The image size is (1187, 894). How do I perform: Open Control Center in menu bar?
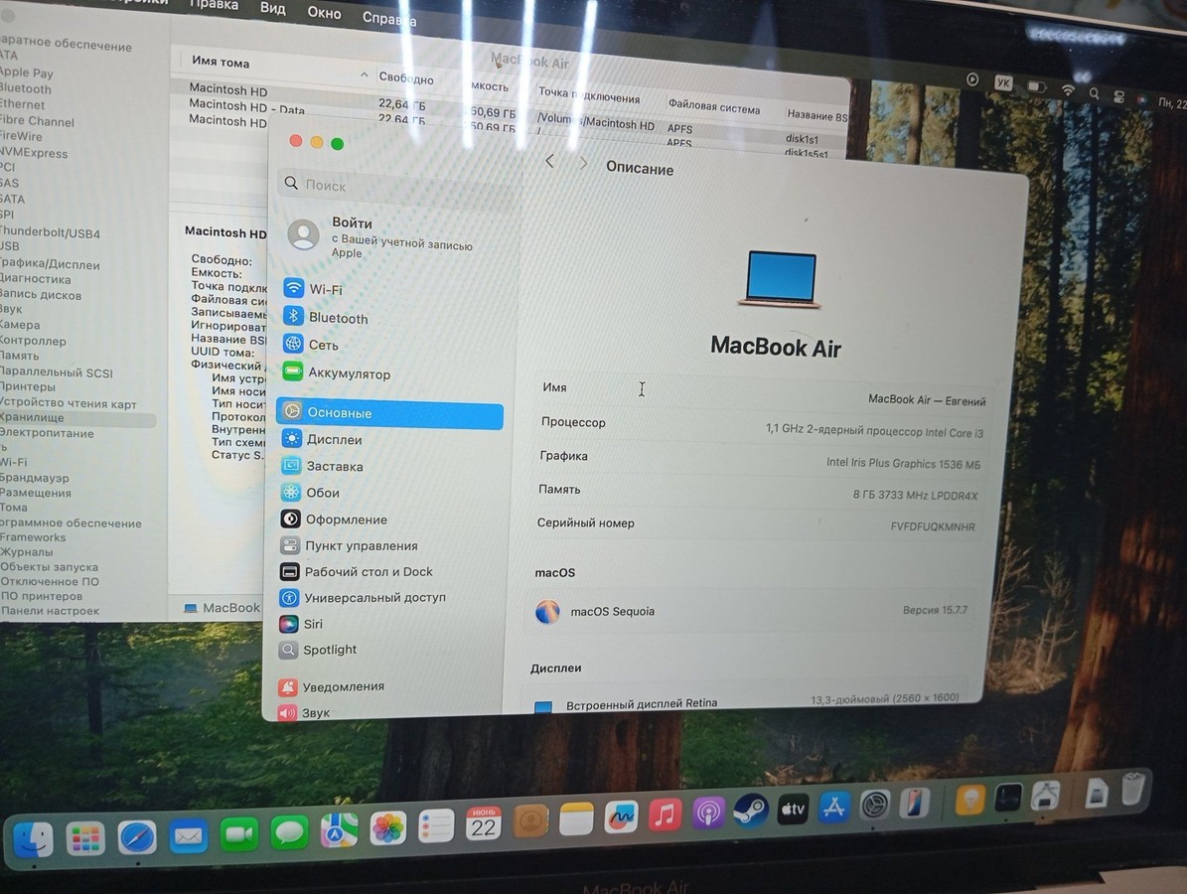(1118, 96)
